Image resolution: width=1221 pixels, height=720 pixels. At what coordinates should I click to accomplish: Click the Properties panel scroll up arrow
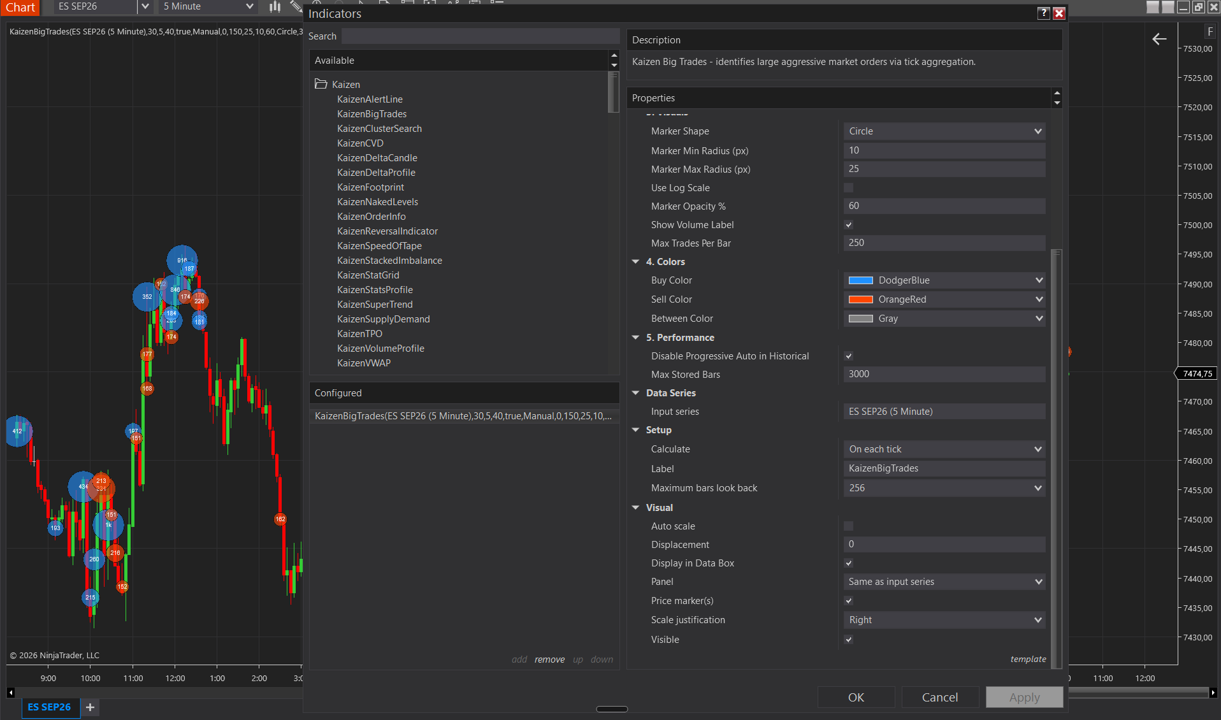1057,93
